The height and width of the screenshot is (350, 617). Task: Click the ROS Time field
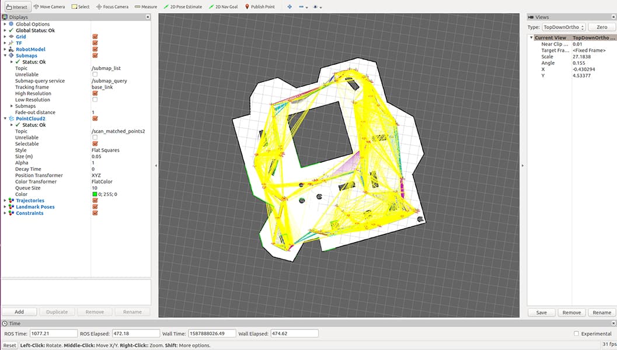pyautogui.click(x=54, y=334)
